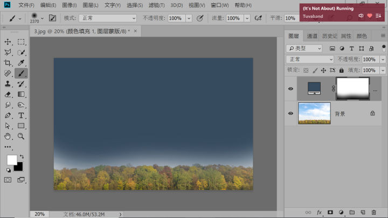Image resolution: width=388 pixels, height=218 pixels.
Task: Pick the Eraser tool
Action: click(8, 94)
